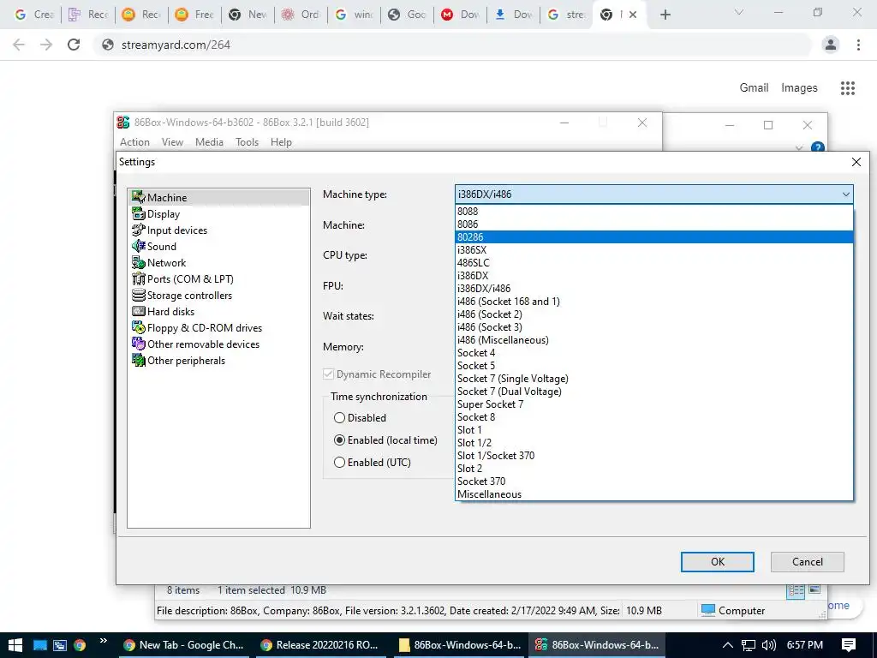This screenshot has width=877, height=658.
Task: Select the Storage controllers icon
Action: [138, 295]
